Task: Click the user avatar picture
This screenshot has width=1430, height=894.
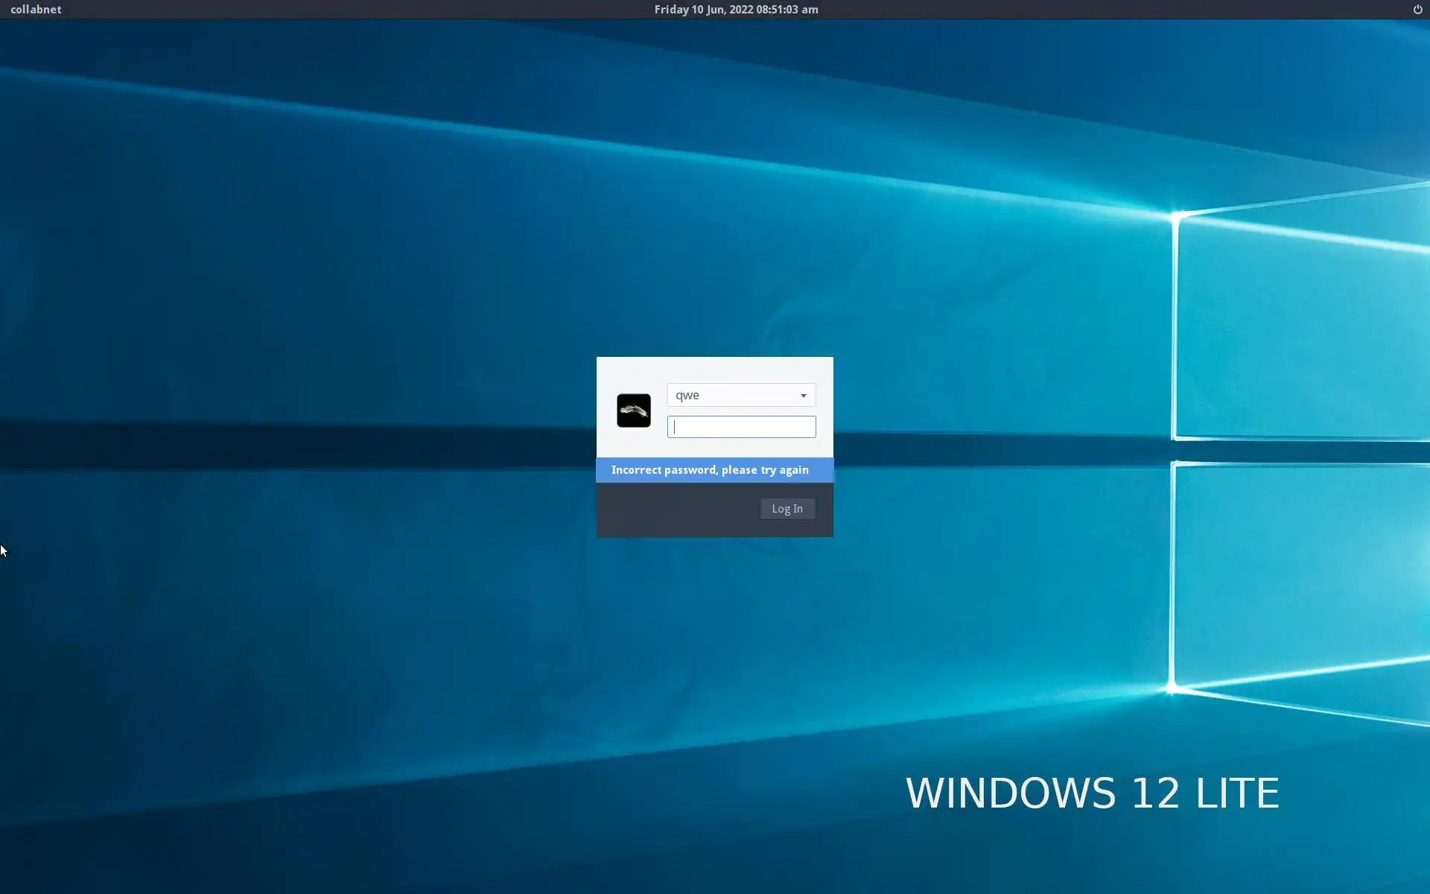Action: click(633, 410)
